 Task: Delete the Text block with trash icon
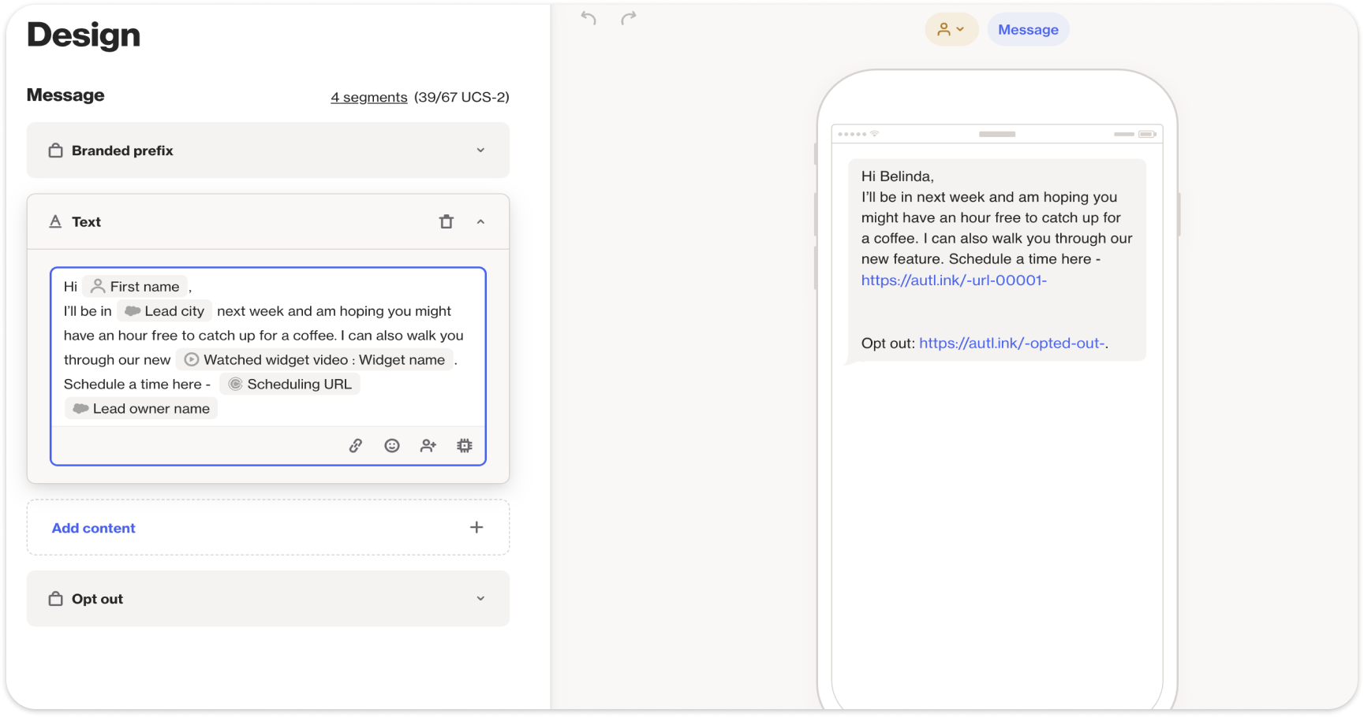pos(447,221)
